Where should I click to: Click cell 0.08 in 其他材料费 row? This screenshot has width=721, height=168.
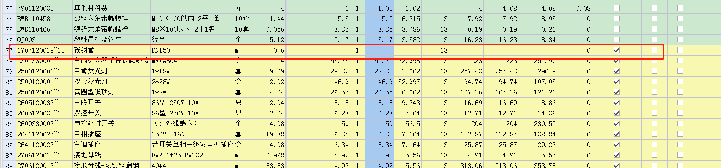coord(574,8)
